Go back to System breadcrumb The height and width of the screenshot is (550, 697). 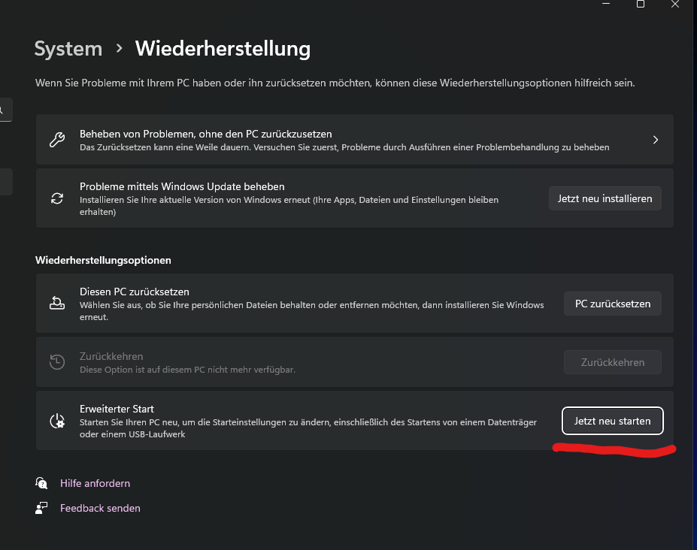68,48
